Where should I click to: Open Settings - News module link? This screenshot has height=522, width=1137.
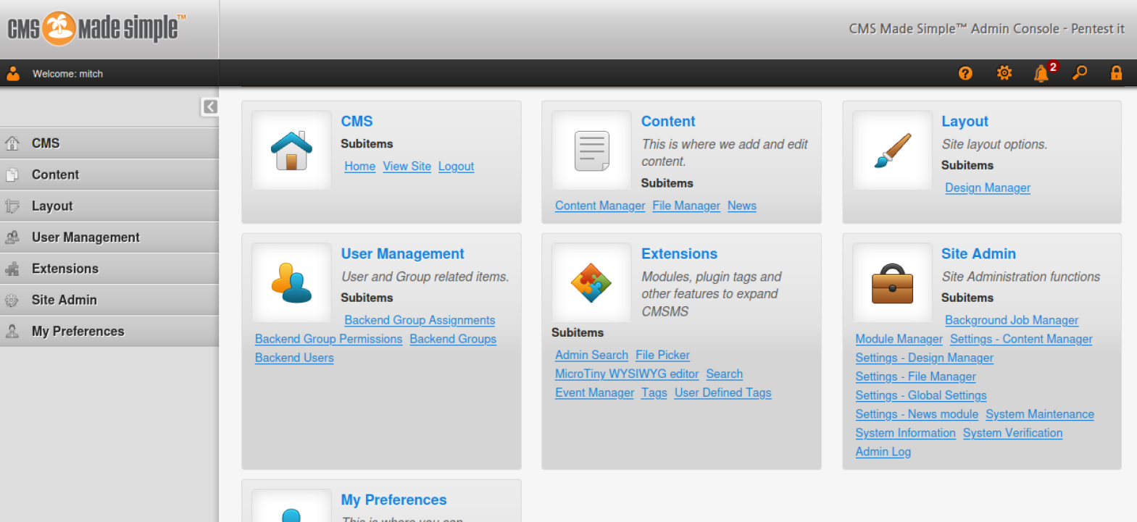tap(917, 414)
